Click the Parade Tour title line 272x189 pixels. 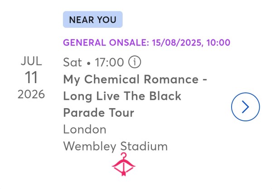[99, 113]
